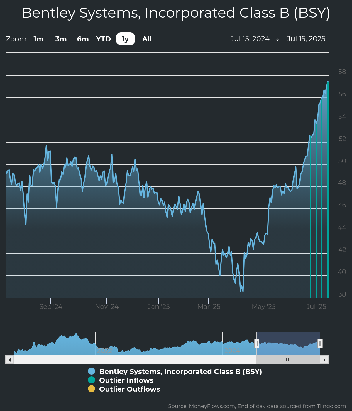Click the 56 price axis label
Image resolution: width=352 pixels, height=411 pixels.
pyautogui.click(x=342, y=94)
